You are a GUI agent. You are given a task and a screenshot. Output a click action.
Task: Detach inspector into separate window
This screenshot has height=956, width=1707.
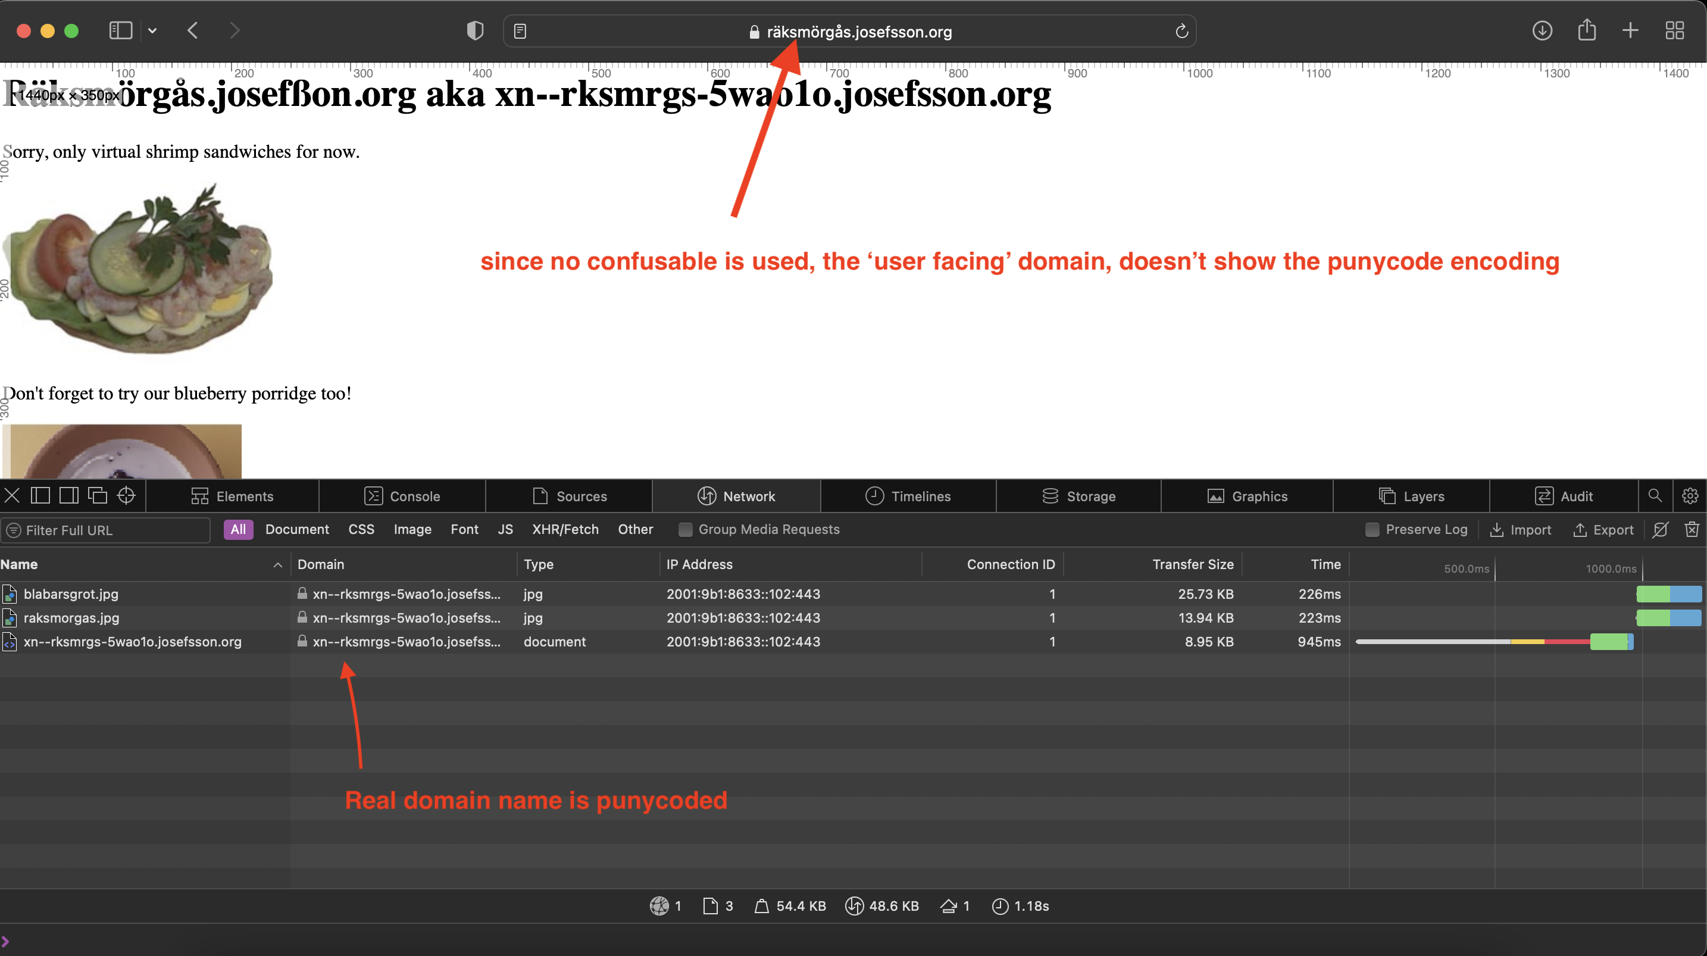point(98,496)
